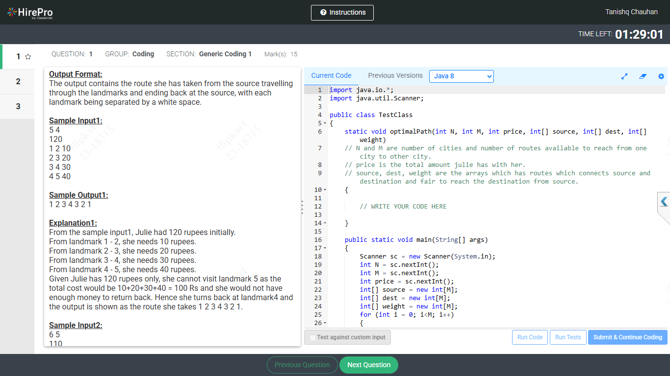
Task: Collapse code fold at line 17
Action: coord(325,248)
